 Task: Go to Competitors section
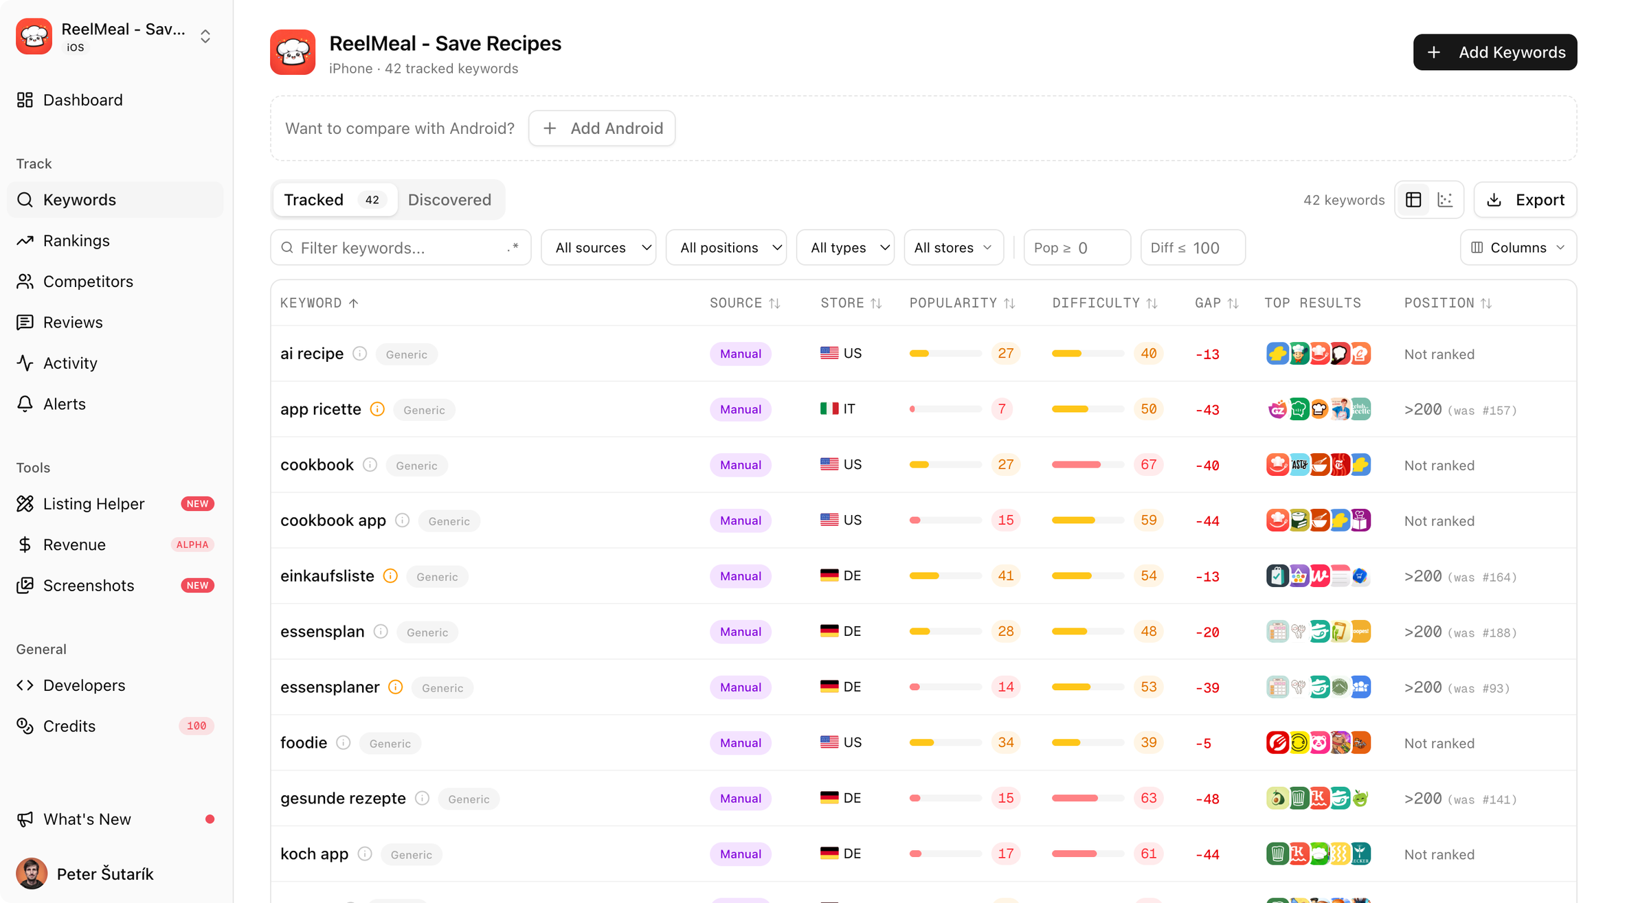[x=115, y=282]
